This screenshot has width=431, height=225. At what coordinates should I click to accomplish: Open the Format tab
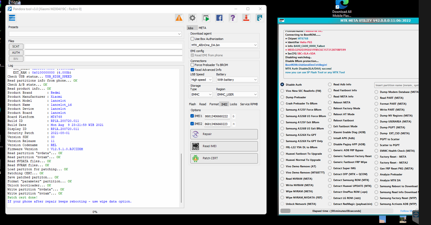pyautogui.click(x=214, y=104)
